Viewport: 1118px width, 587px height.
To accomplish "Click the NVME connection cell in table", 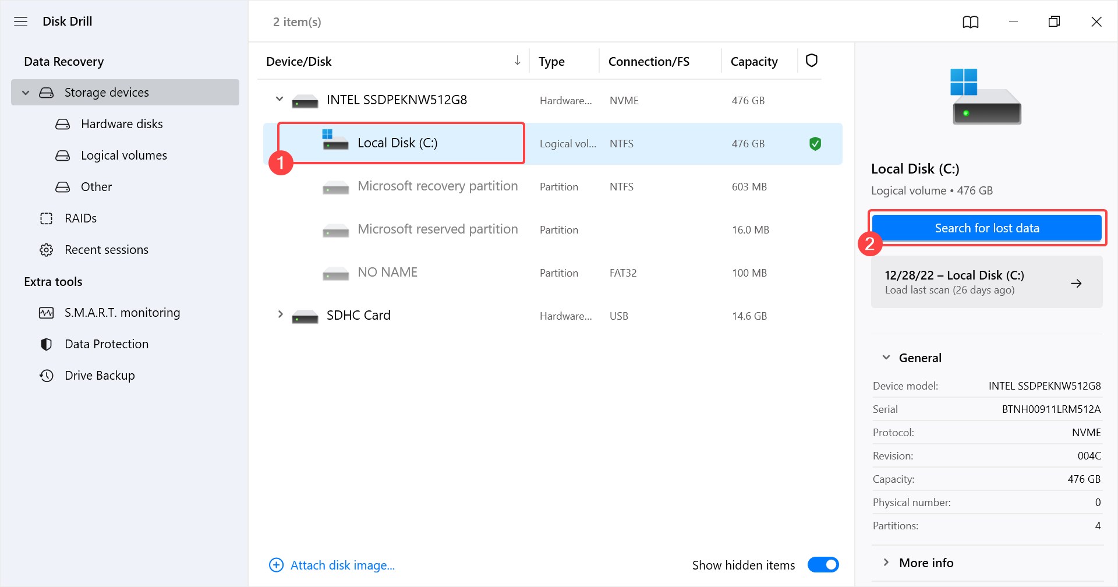I will coord(624,101).
